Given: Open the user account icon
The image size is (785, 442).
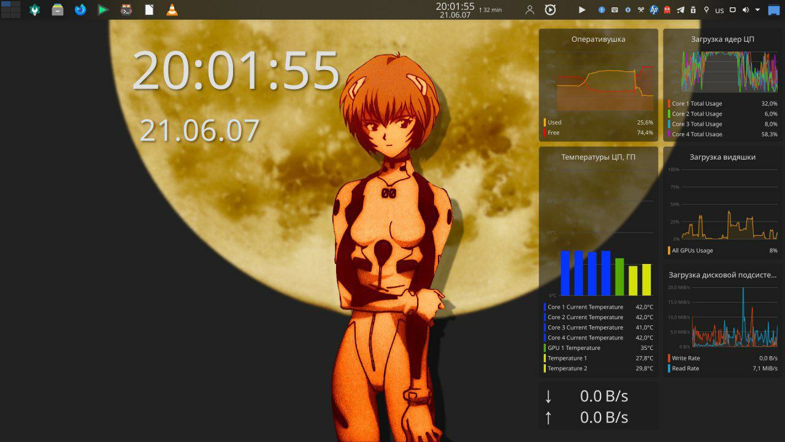Looking at the screenshot, I should coord(530,10).
